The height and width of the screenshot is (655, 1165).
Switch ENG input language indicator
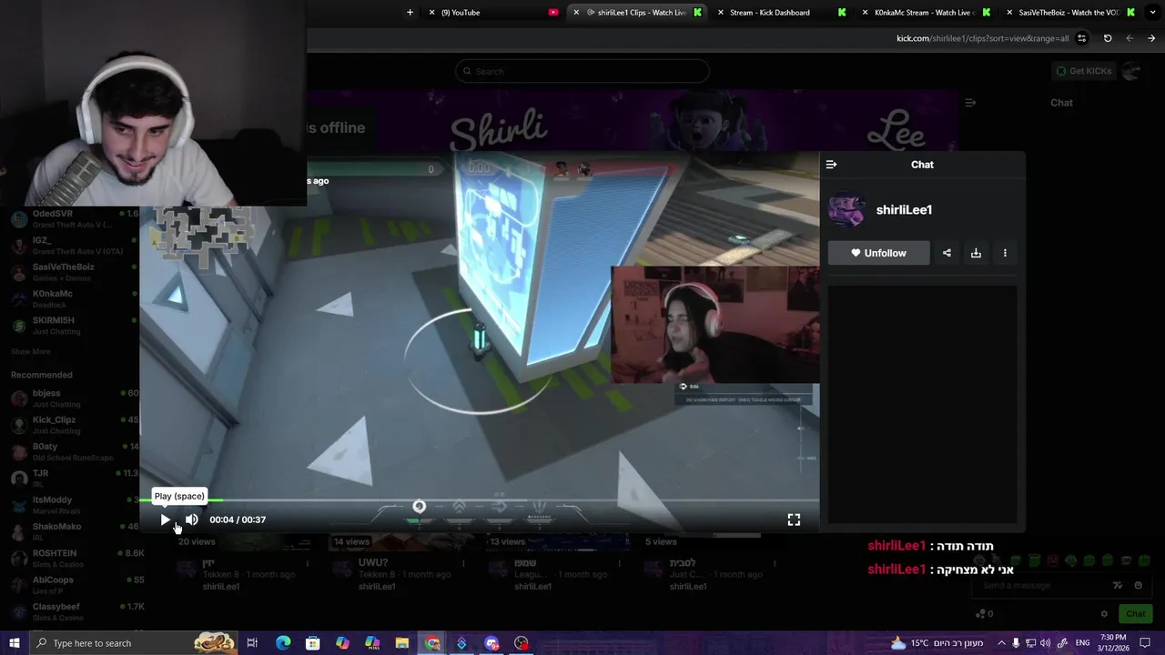(1083, 643)
